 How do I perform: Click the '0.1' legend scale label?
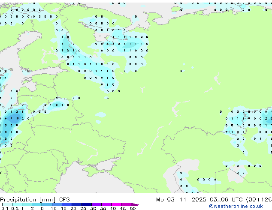coord(5,208)
